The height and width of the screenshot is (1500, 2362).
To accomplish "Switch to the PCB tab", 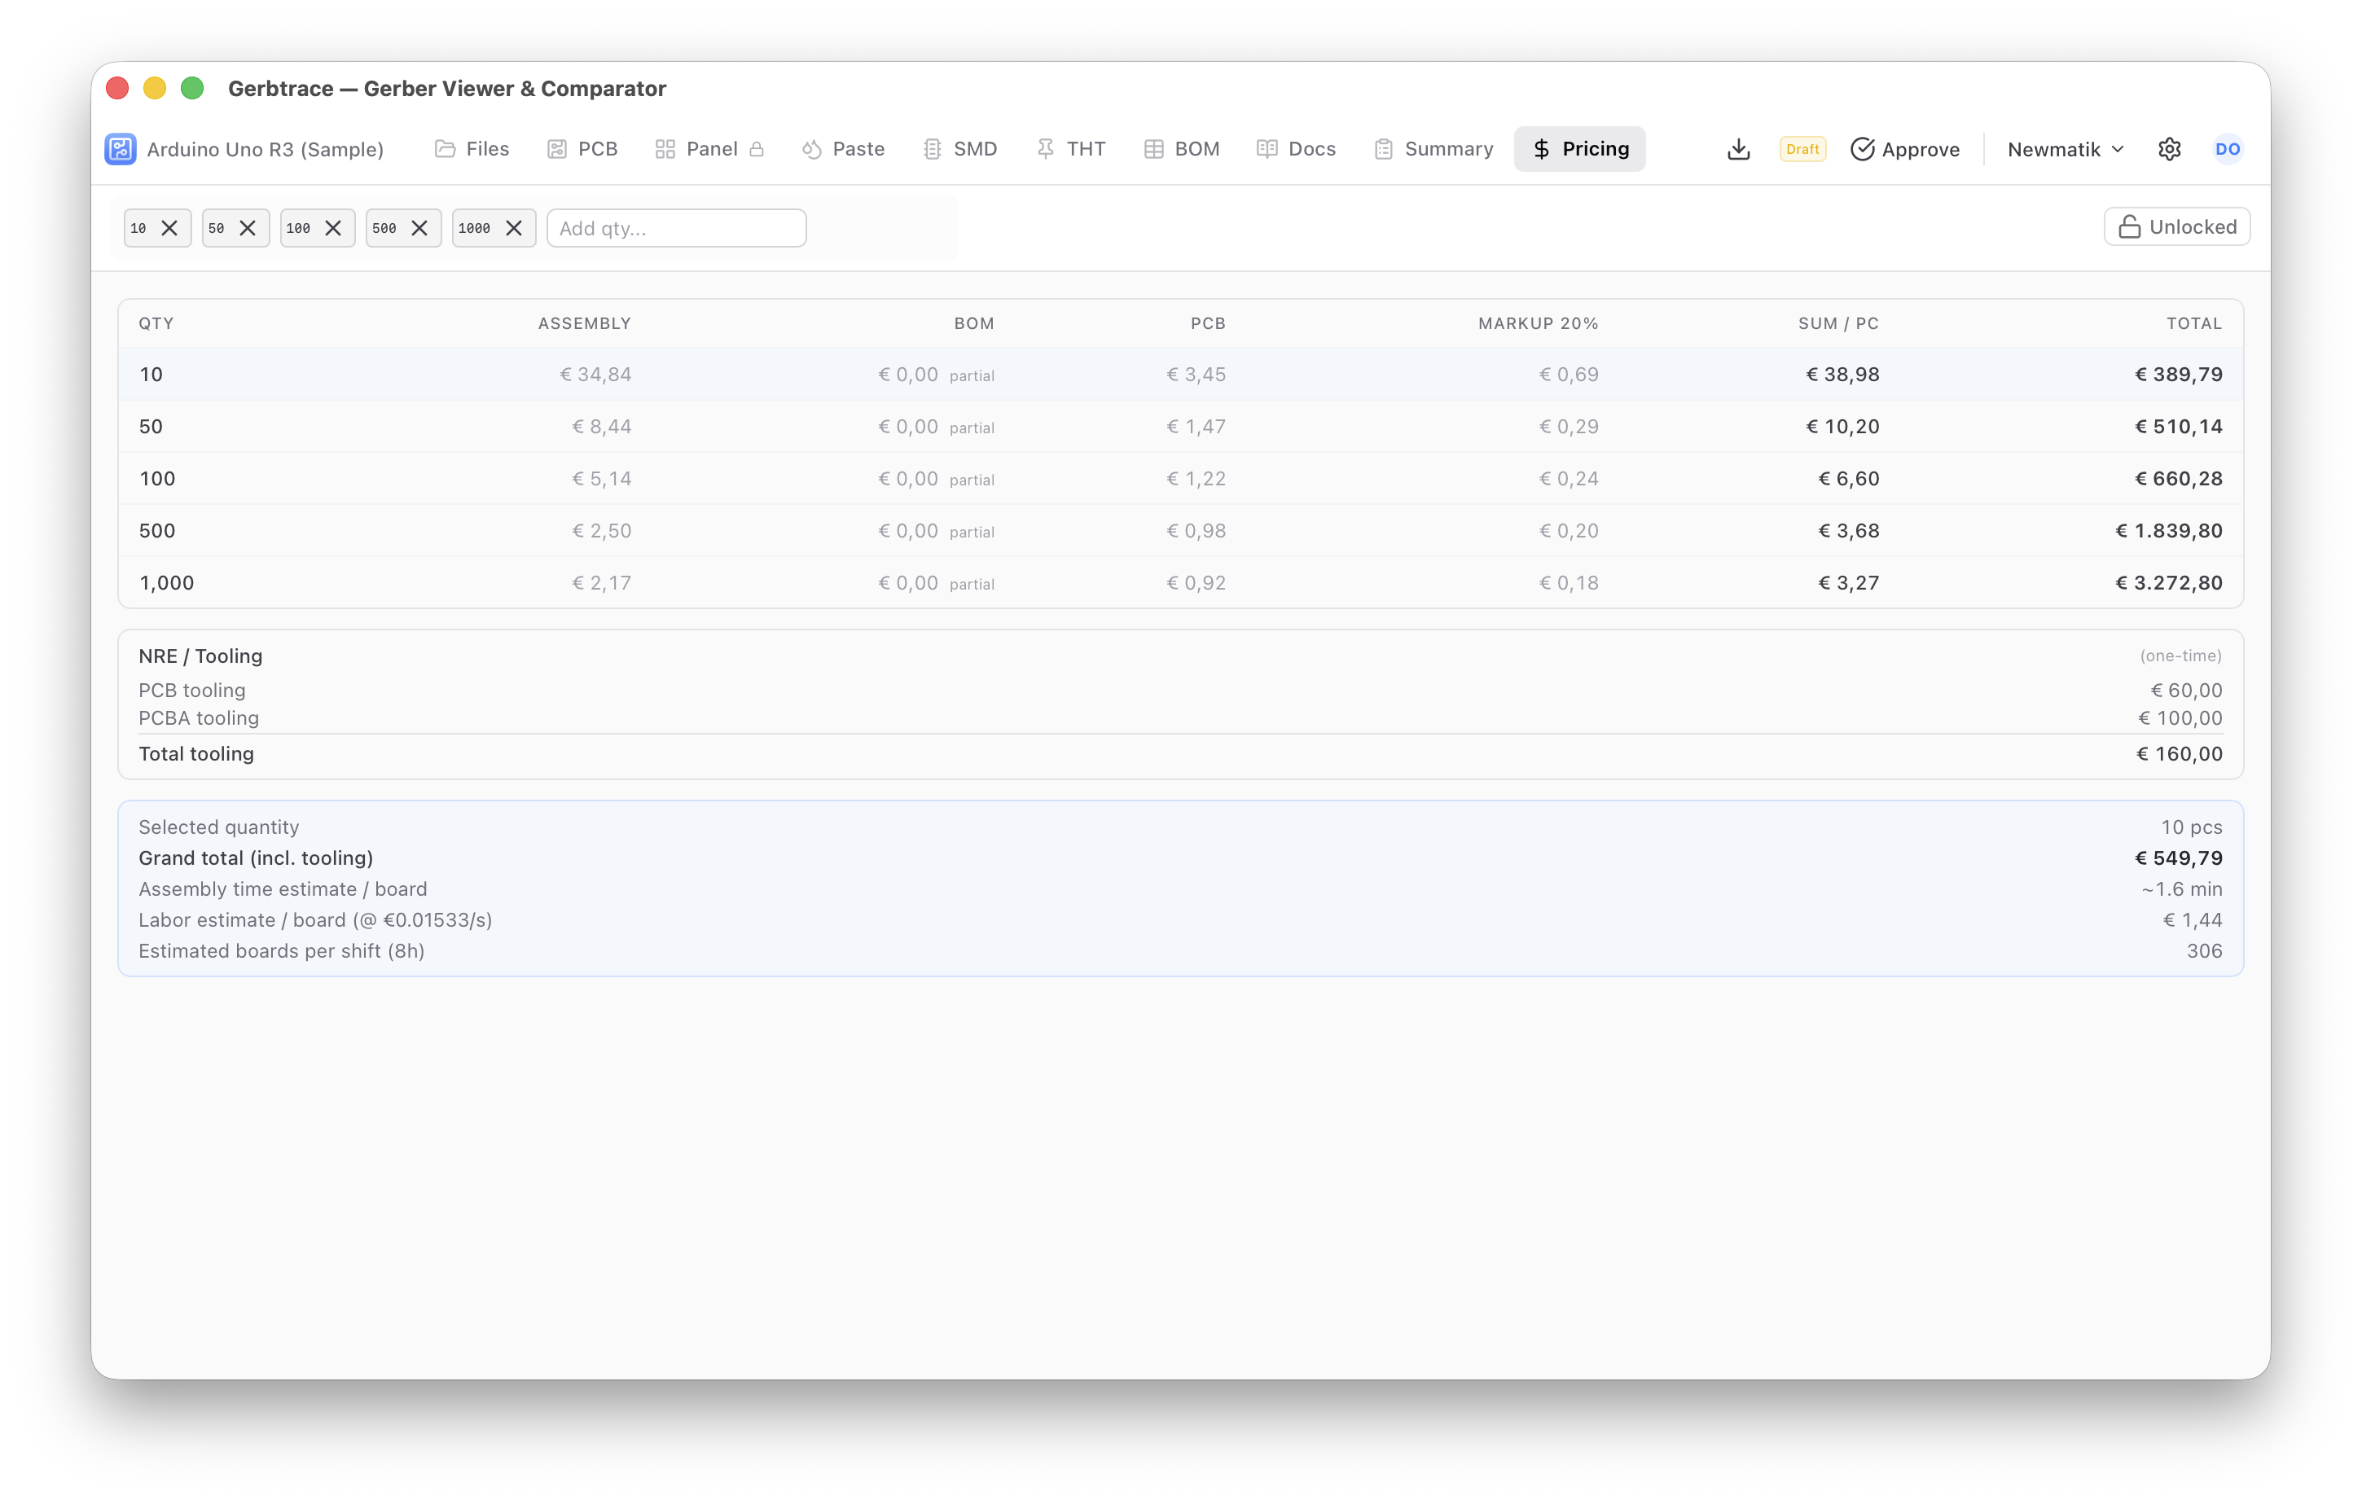I will click(x=582, y=149).
